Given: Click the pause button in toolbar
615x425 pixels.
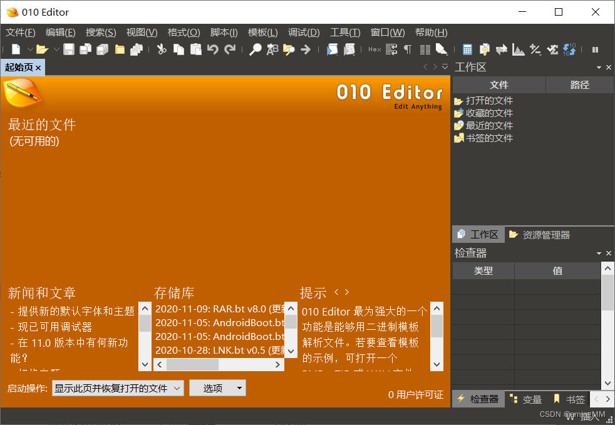Looking at the screenshot, I should click(595, 50).
